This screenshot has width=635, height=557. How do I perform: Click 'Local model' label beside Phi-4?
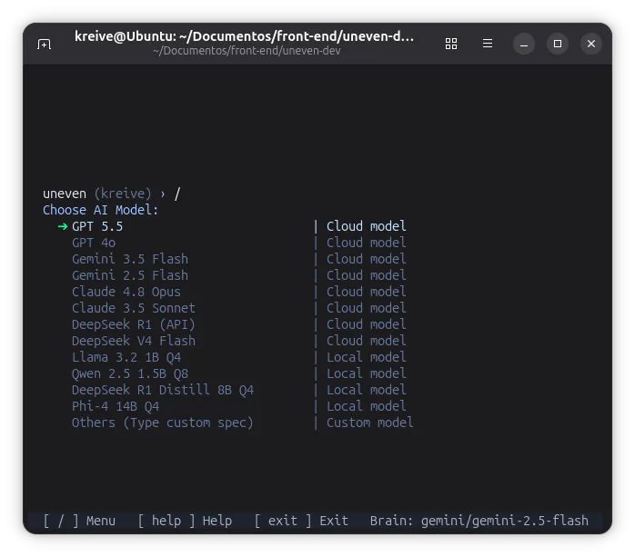366,406
